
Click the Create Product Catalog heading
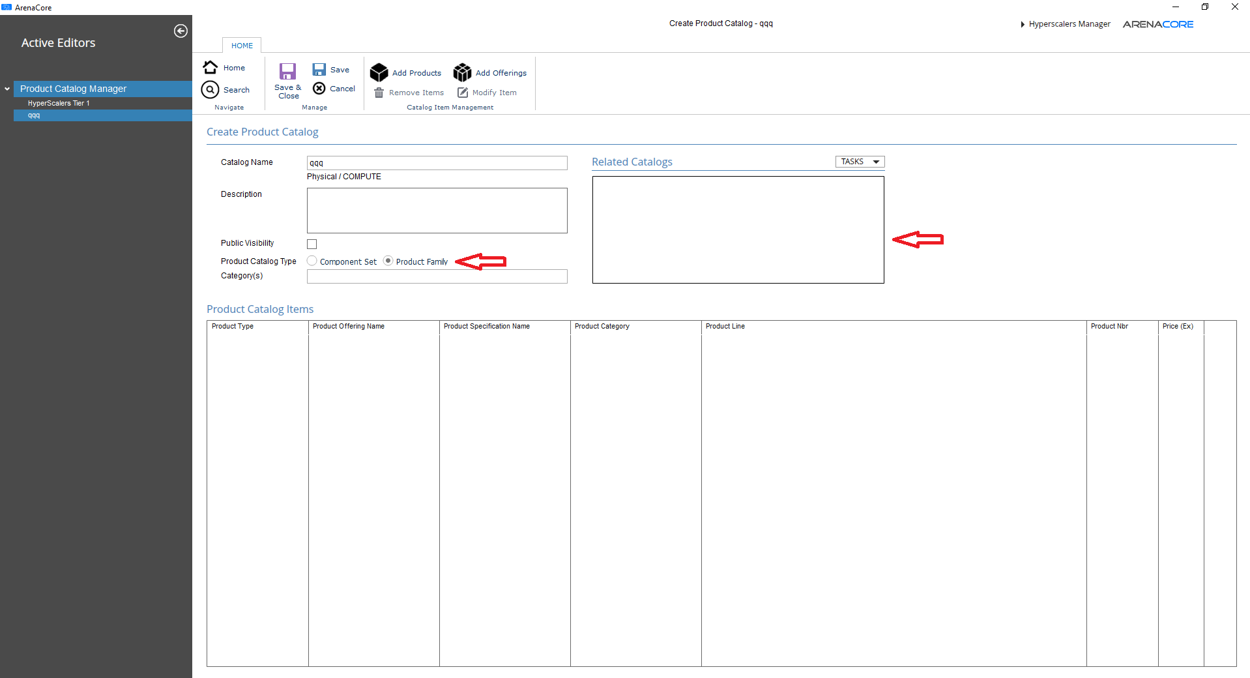click(x=263, y=132)
